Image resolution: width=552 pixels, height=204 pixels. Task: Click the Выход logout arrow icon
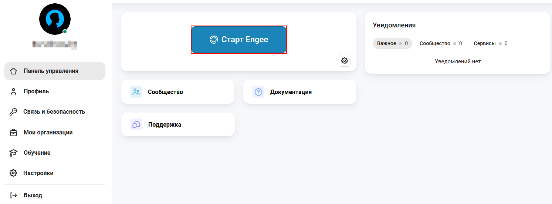click(x=14, y=195)
